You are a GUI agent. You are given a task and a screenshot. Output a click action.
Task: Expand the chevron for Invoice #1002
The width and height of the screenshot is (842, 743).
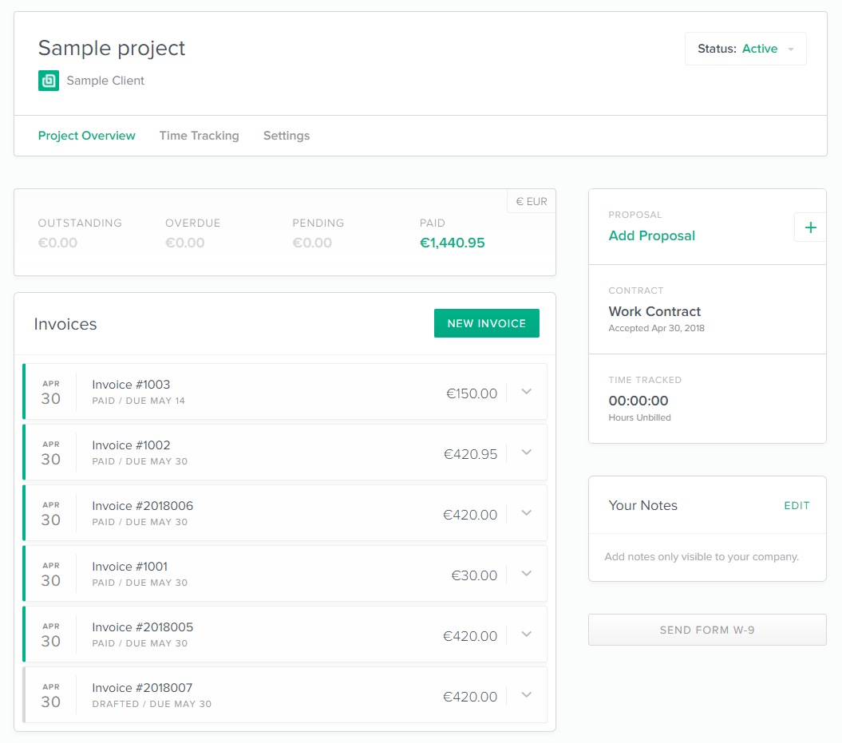point(527,452)
